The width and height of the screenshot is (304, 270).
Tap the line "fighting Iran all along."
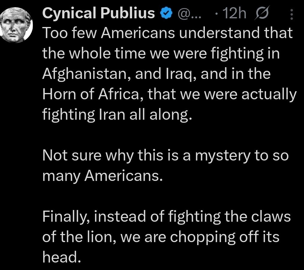117,115
